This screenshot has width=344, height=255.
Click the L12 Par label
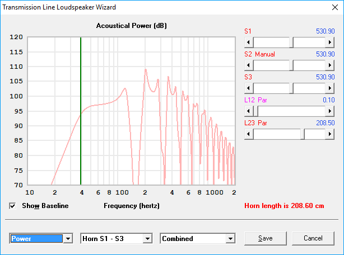[x=256, y=100]
